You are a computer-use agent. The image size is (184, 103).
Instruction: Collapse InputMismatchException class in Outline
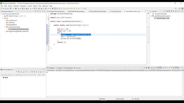coord(151,16)
